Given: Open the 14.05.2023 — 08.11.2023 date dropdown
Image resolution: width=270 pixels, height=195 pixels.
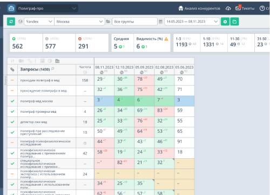Looking at the screenshot, I should tap(192, 22).
